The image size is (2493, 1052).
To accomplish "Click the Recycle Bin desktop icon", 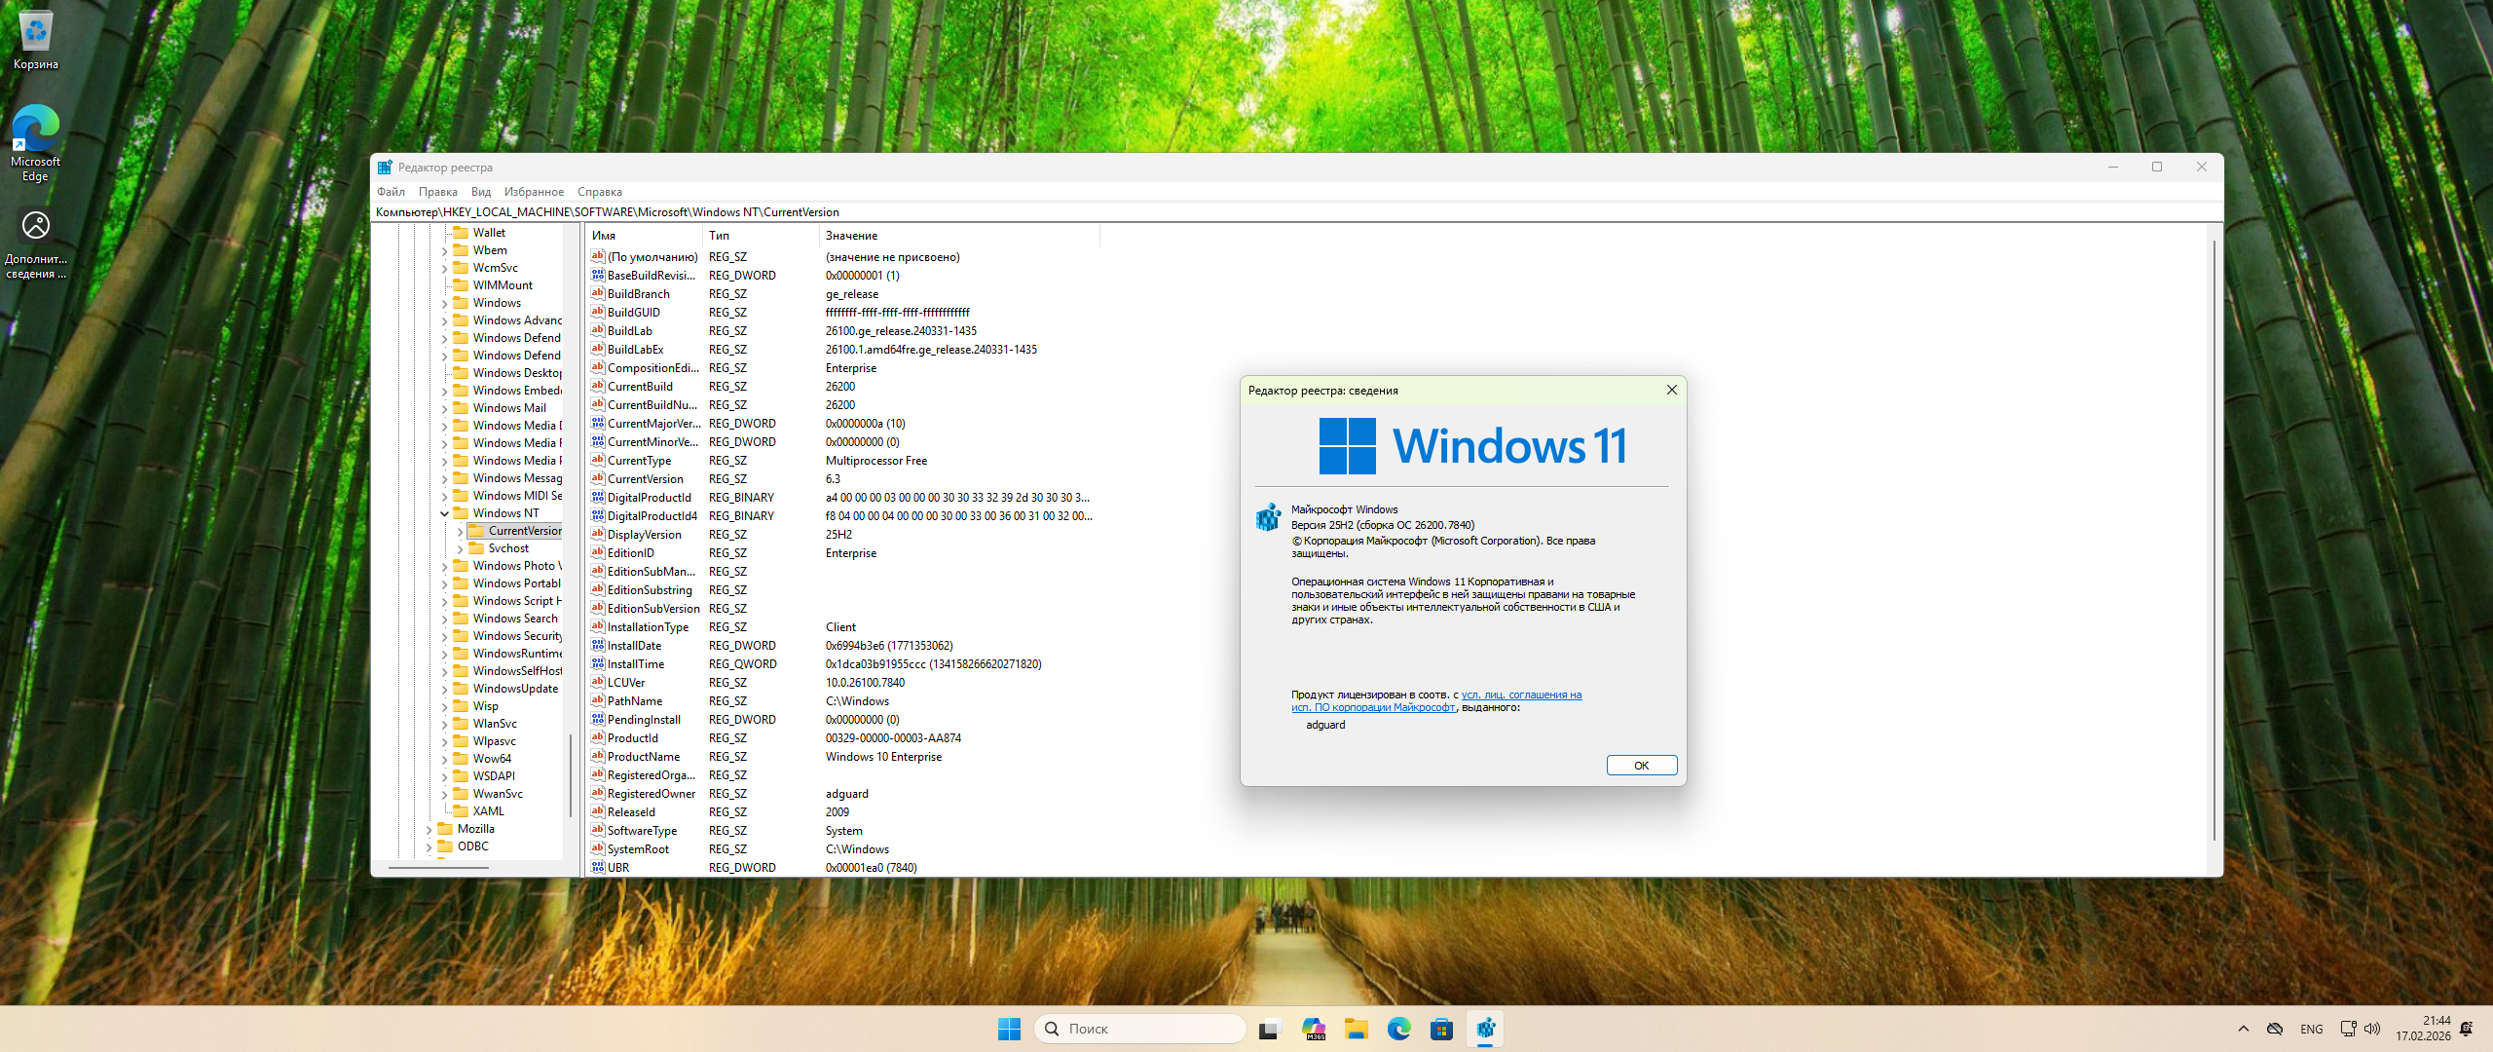I will tap(36, 32).
